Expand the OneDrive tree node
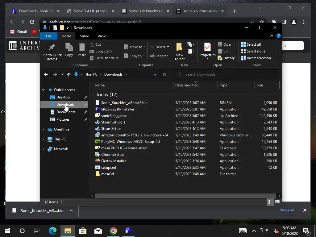Screen dimensions: 316x237 (x=43, y=129)
